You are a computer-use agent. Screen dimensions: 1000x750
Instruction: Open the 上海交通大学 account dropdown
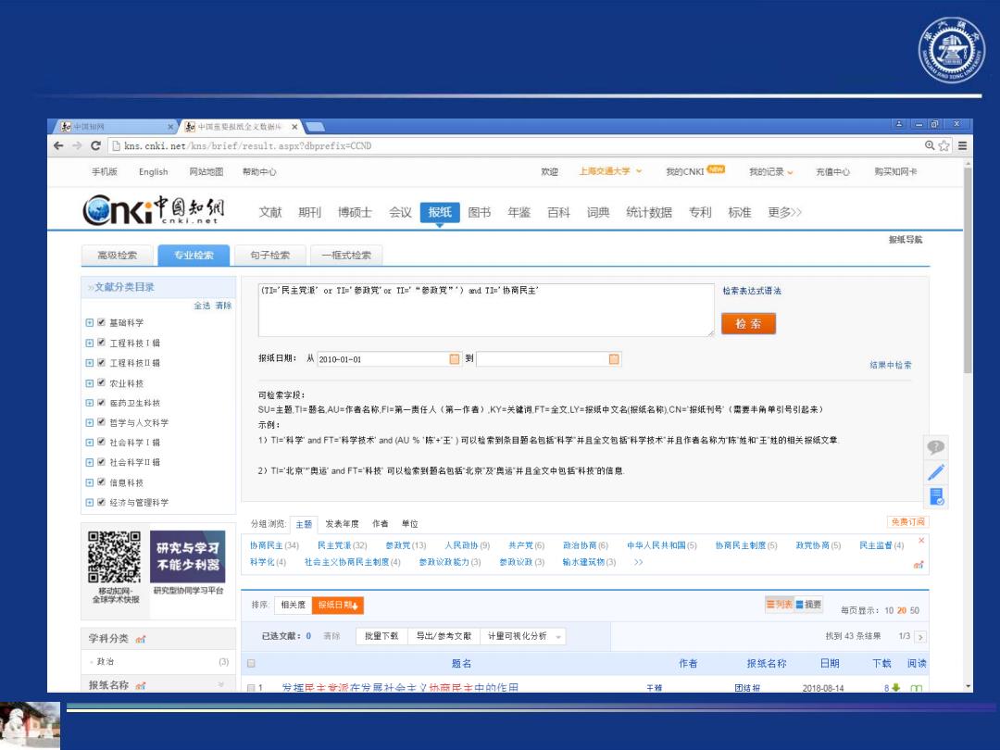pos(610,171)
